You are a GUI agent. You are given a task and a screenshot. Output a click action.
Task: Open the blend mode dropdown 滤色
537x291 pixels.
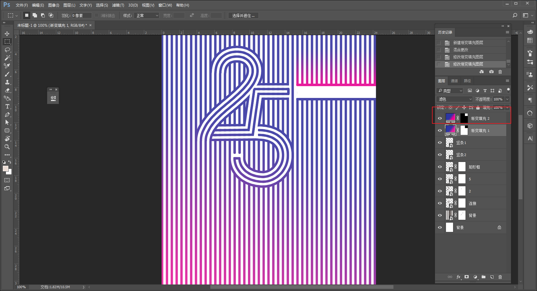click(x=455, y=99)
